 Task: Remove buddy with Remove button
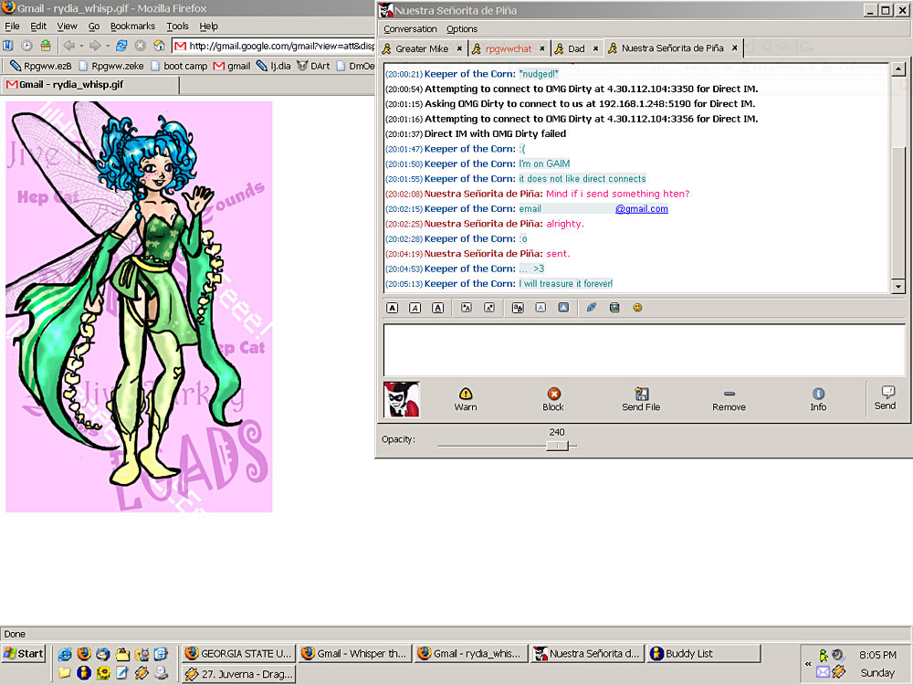tap(729, 400)
